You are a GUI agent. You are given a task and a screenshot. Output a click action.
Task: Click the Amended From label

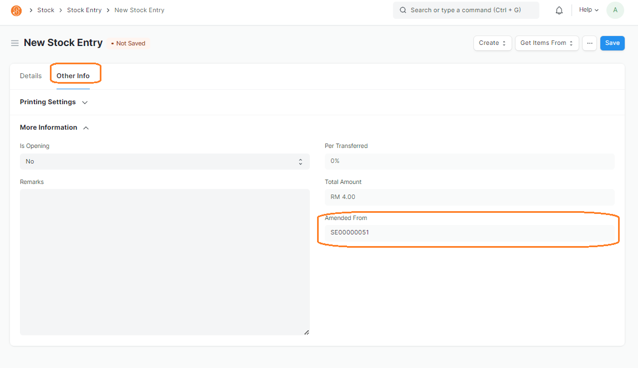coord(346,218)
